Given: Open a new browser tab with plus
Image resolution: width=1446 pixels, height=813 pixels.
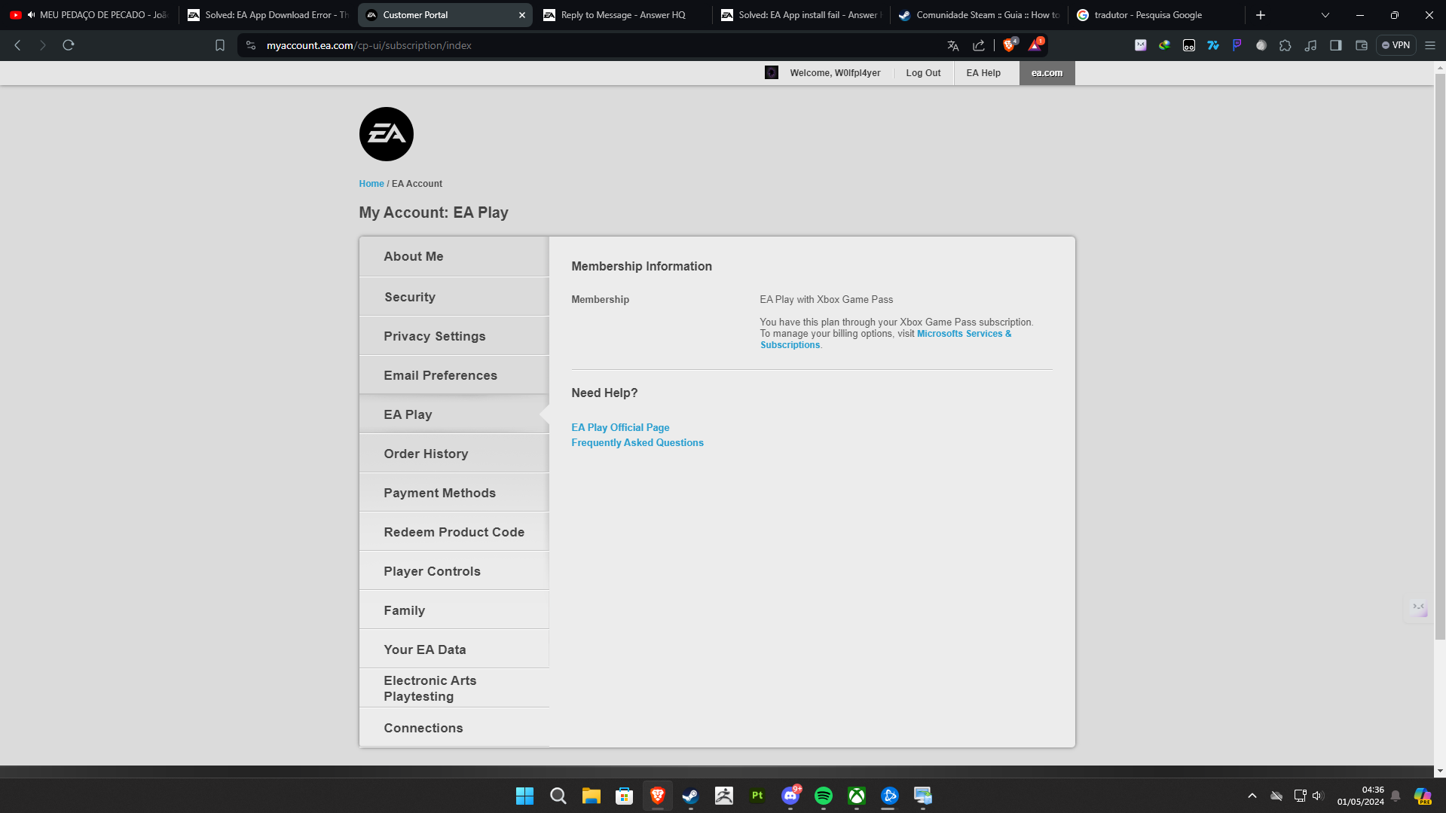Looking at the screenshot, I should click(x=1261, y=15).
